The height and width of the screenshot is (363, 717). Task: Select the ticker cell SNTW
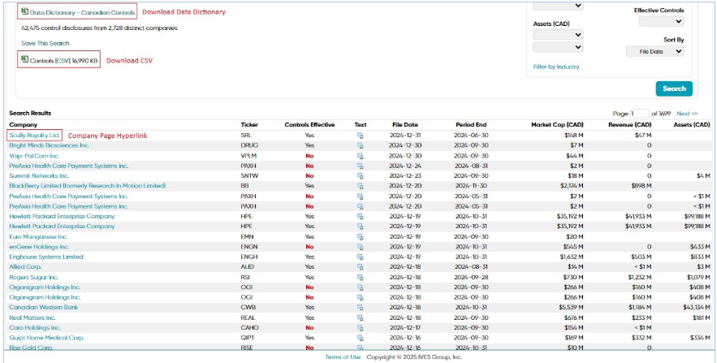[x=249, y=176]
